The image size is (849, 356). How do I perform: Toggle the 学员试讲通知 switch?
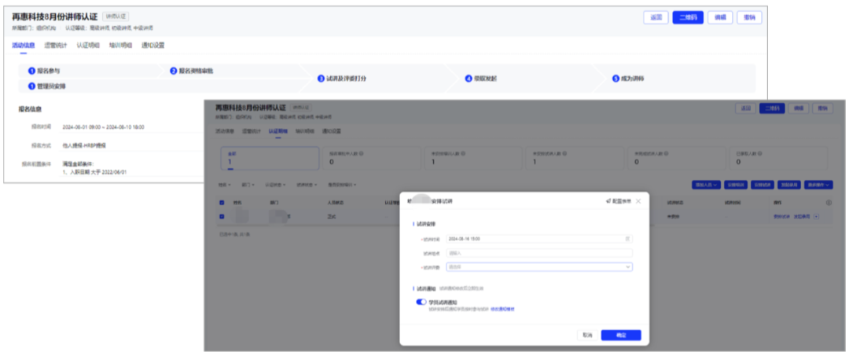point(421,302)
